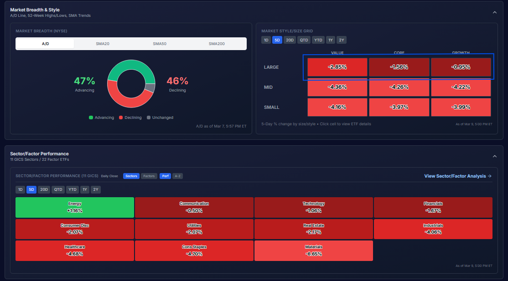The height and width of the screenshot is (281, 508).
Task: Open the SMA50 breadth tab
Action: click(x=160, y=44)
